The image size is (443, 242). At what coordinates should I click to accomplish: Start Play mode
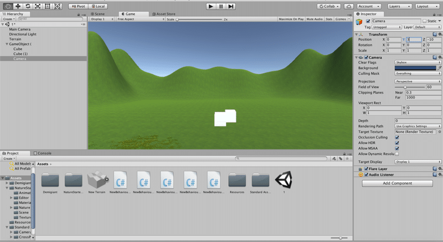pyautogui.click(x=211, y=6)
